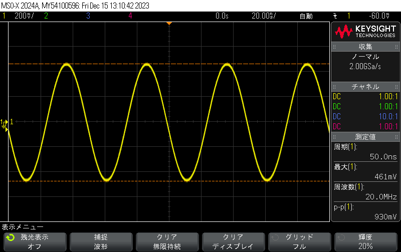401x252 pixels.
Task: Open the 収集 acquisition panel header
Action: click(x=365, y=47)
